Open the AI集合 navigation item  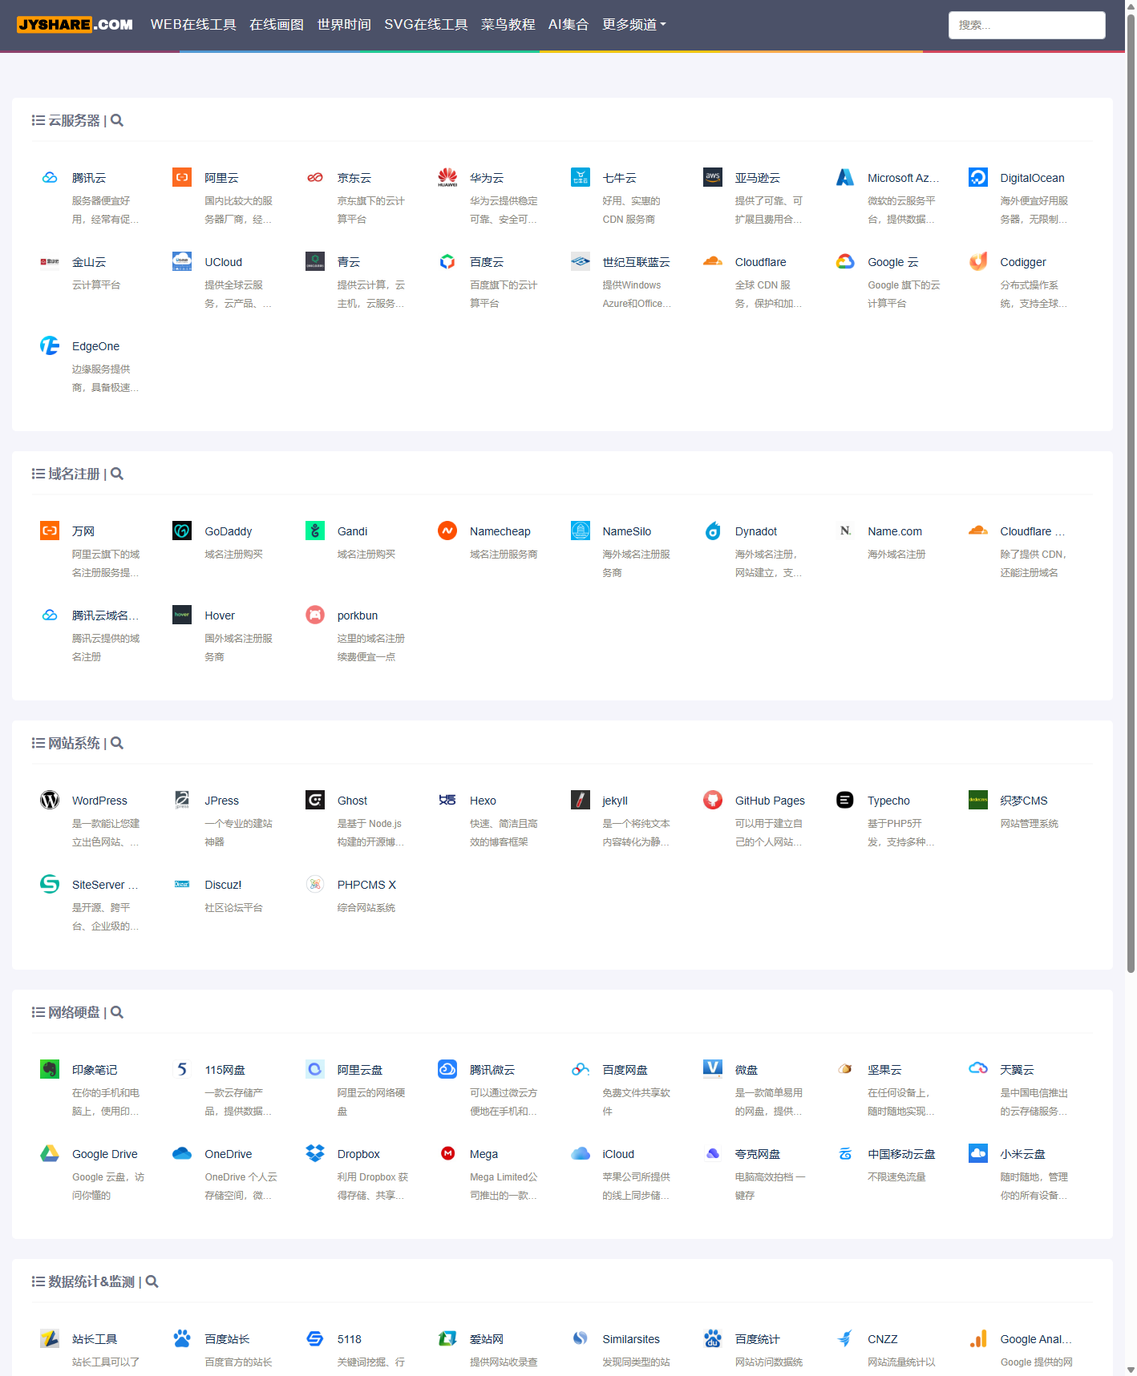tap(568, 25)
